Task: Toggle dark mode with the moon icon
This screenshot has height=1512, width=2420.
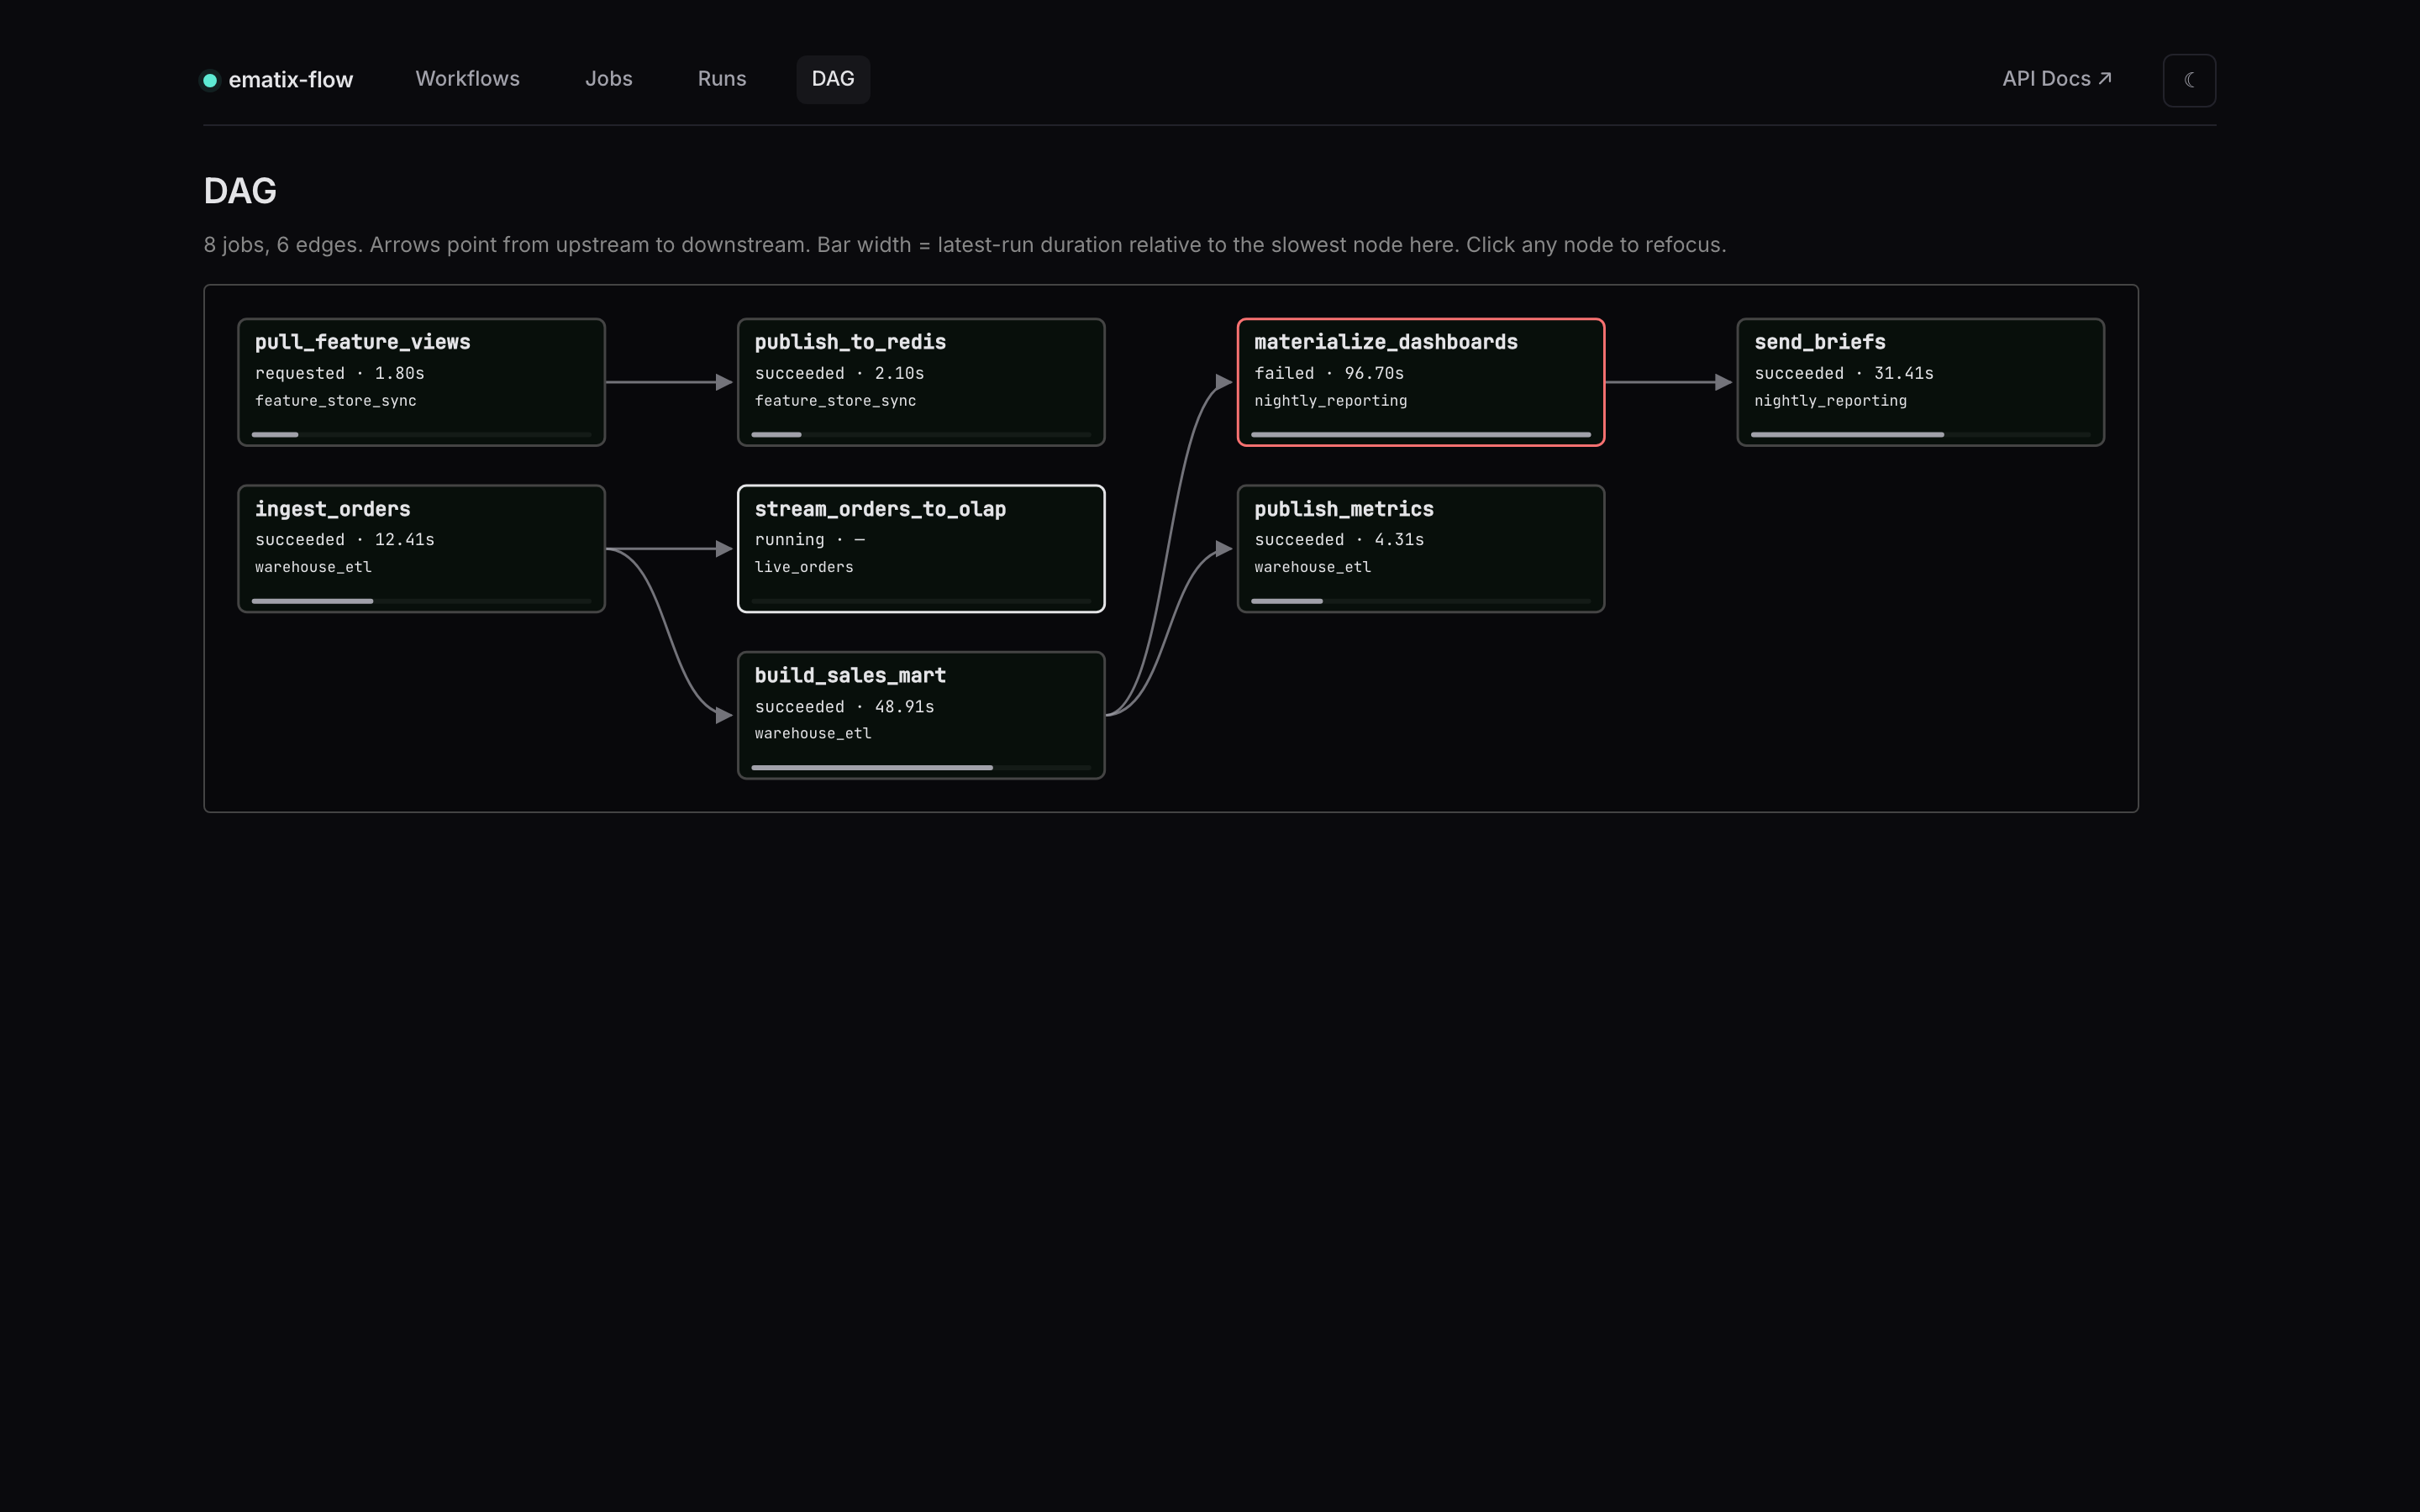Action: point(2189,80)
